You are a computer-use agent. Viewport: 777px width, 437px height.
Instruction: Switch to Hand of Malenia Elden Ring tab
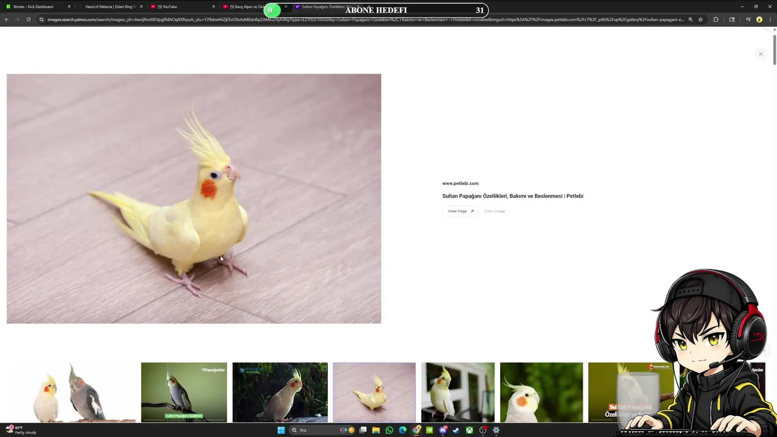coord(110,7)
